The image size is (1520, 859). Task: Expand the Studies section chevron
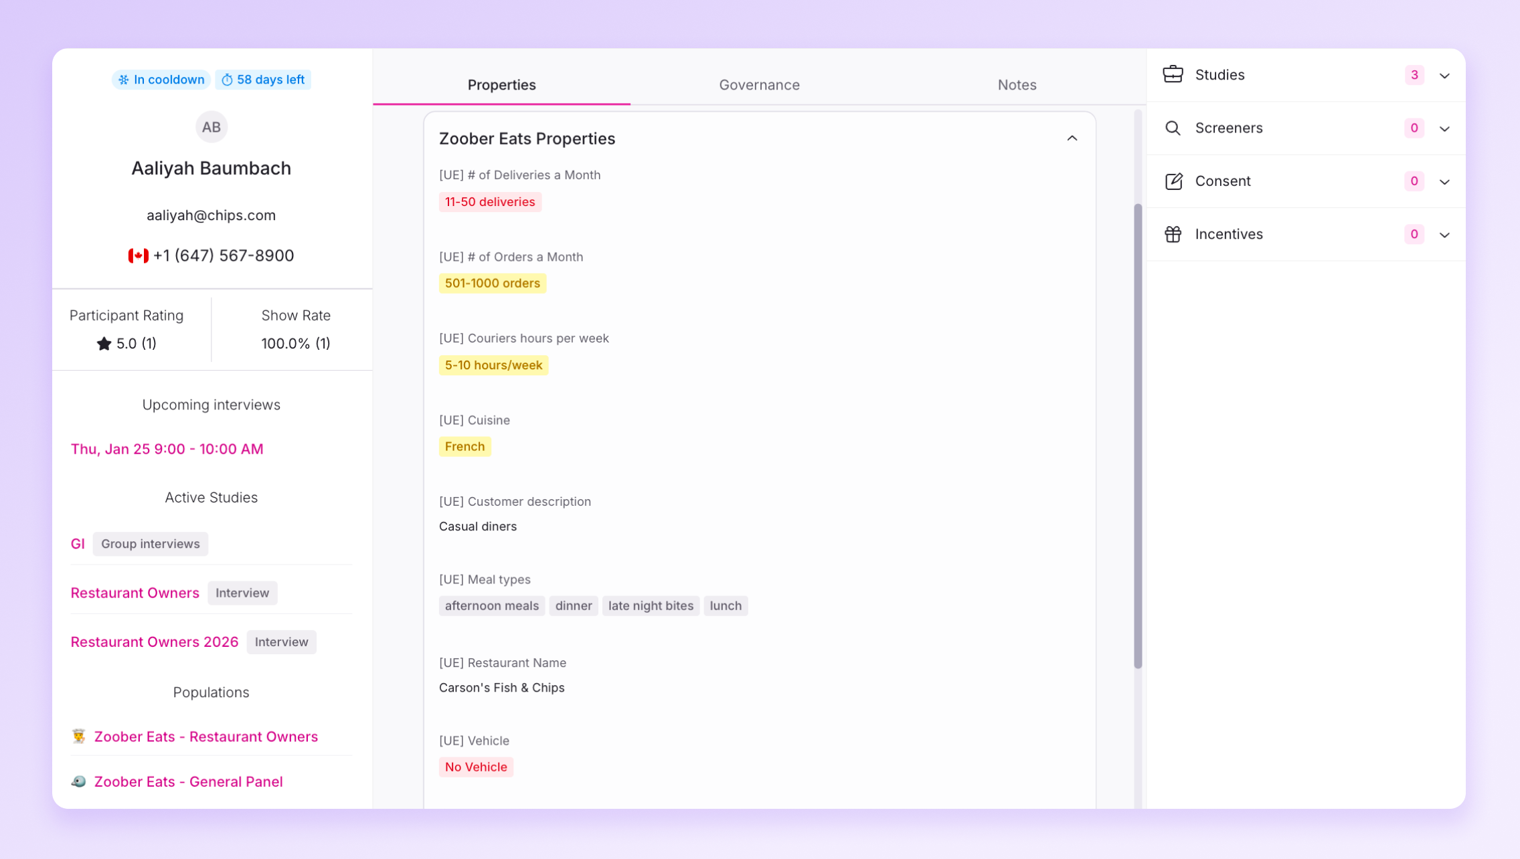[x=1444, y=76]
